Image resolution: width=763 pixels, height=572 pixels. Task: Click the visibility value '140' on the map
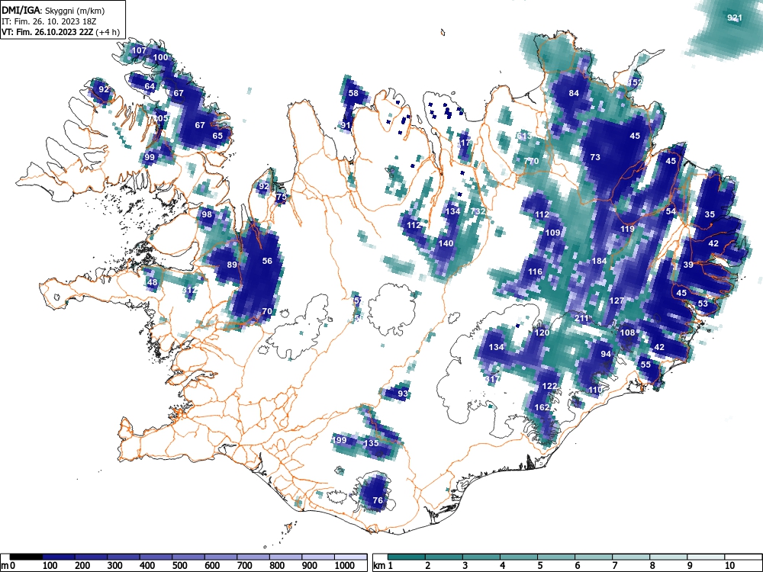[x=446, y=244]
